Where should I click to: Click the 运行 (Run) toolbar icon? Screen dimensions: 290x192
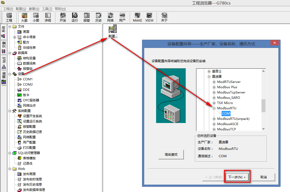click(75, 17)
